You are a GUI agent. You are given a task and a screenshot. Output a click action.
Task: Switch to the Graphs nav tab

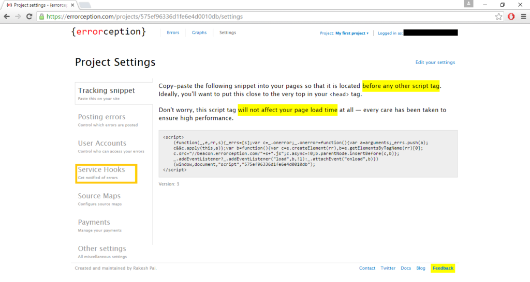tap(199, 33)
